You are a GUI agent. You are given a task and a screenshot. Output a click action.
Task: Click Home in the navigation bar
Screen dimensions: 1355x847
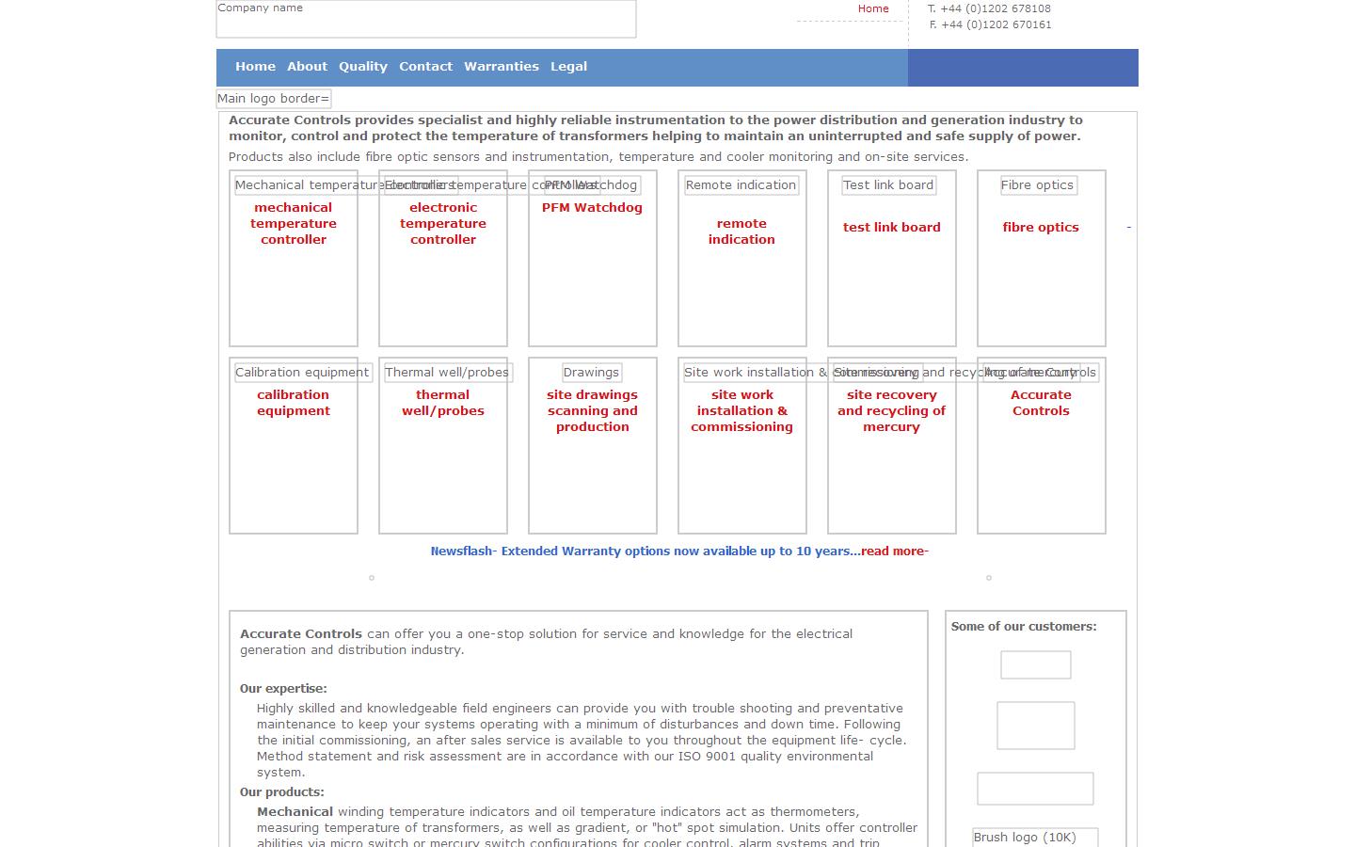255,66
